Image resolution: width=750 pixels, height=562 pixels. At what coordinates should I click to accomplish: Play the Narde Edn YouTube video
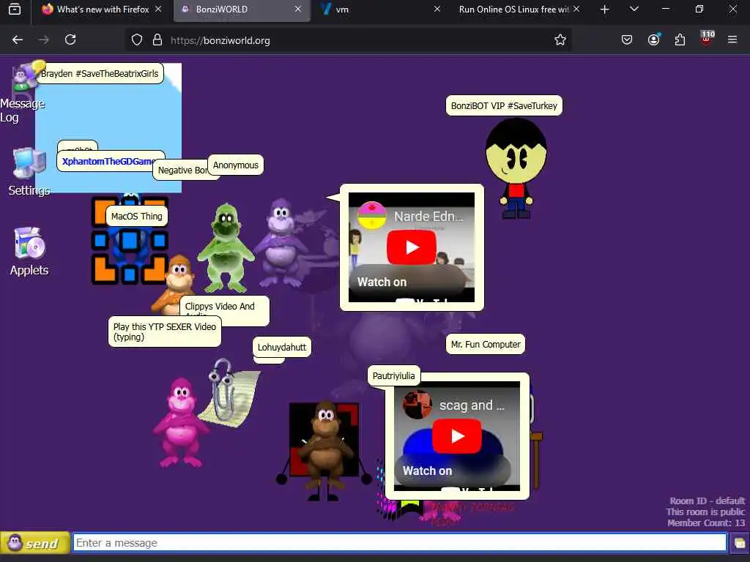point(412,247)
